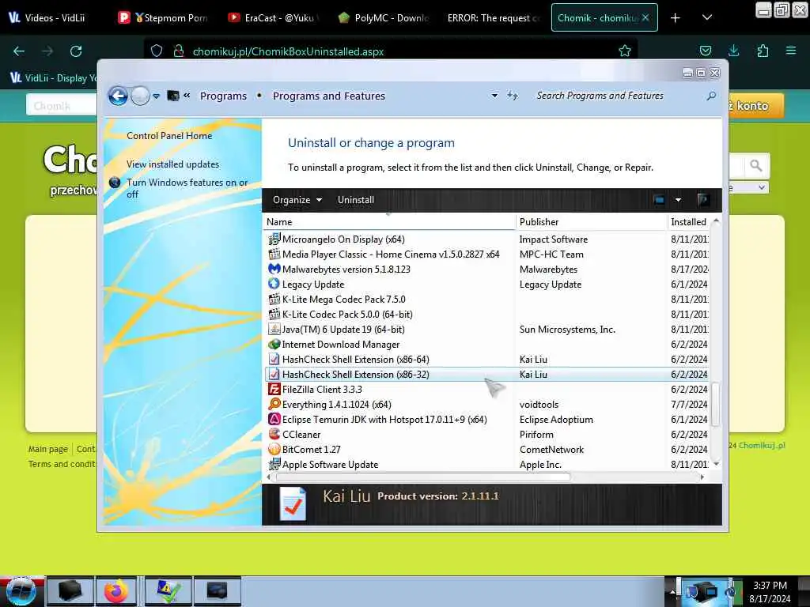
Task: Open Turn Windows features on or off
Action: [x=187, y=188]
